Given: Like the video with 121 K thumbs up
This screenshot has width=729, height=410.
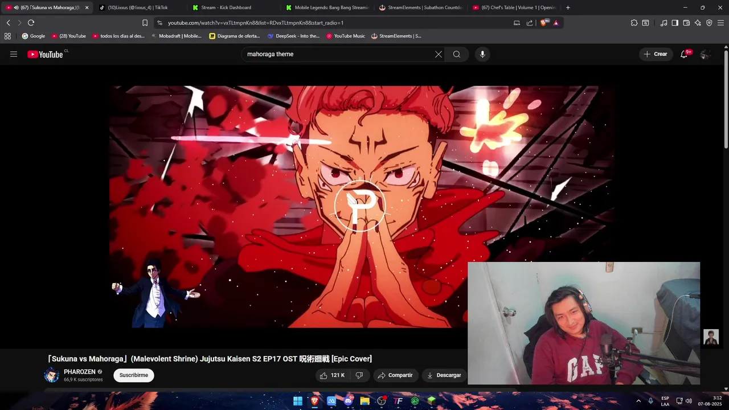Looking at the screenshot, I should click(333, 375).
